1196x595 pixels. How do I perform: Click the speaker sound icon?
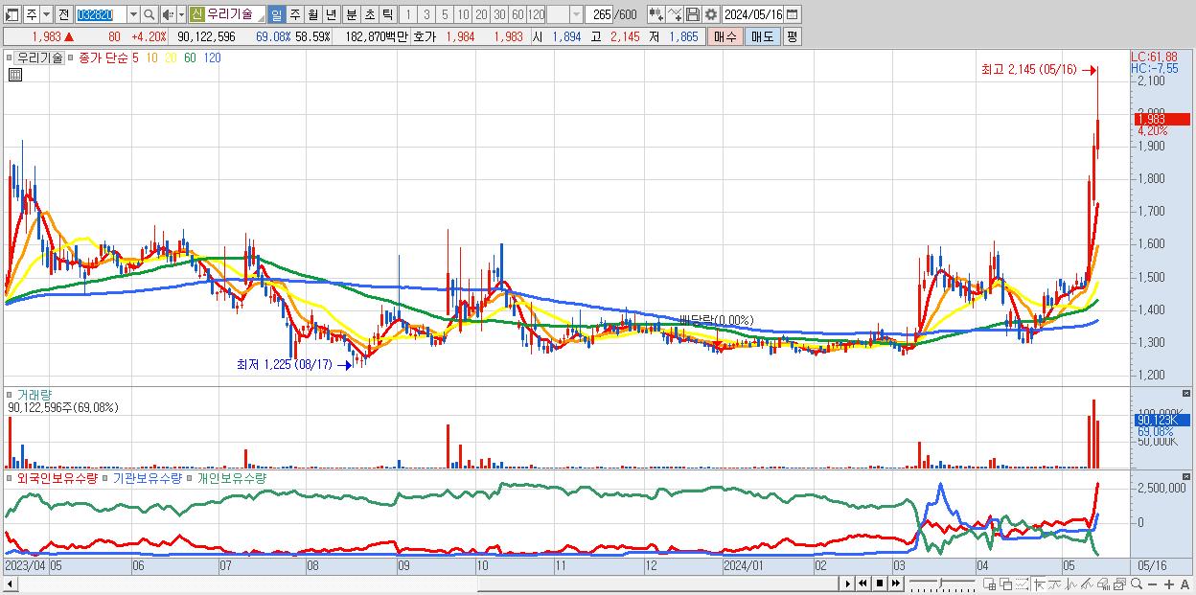tap(168, 14)
